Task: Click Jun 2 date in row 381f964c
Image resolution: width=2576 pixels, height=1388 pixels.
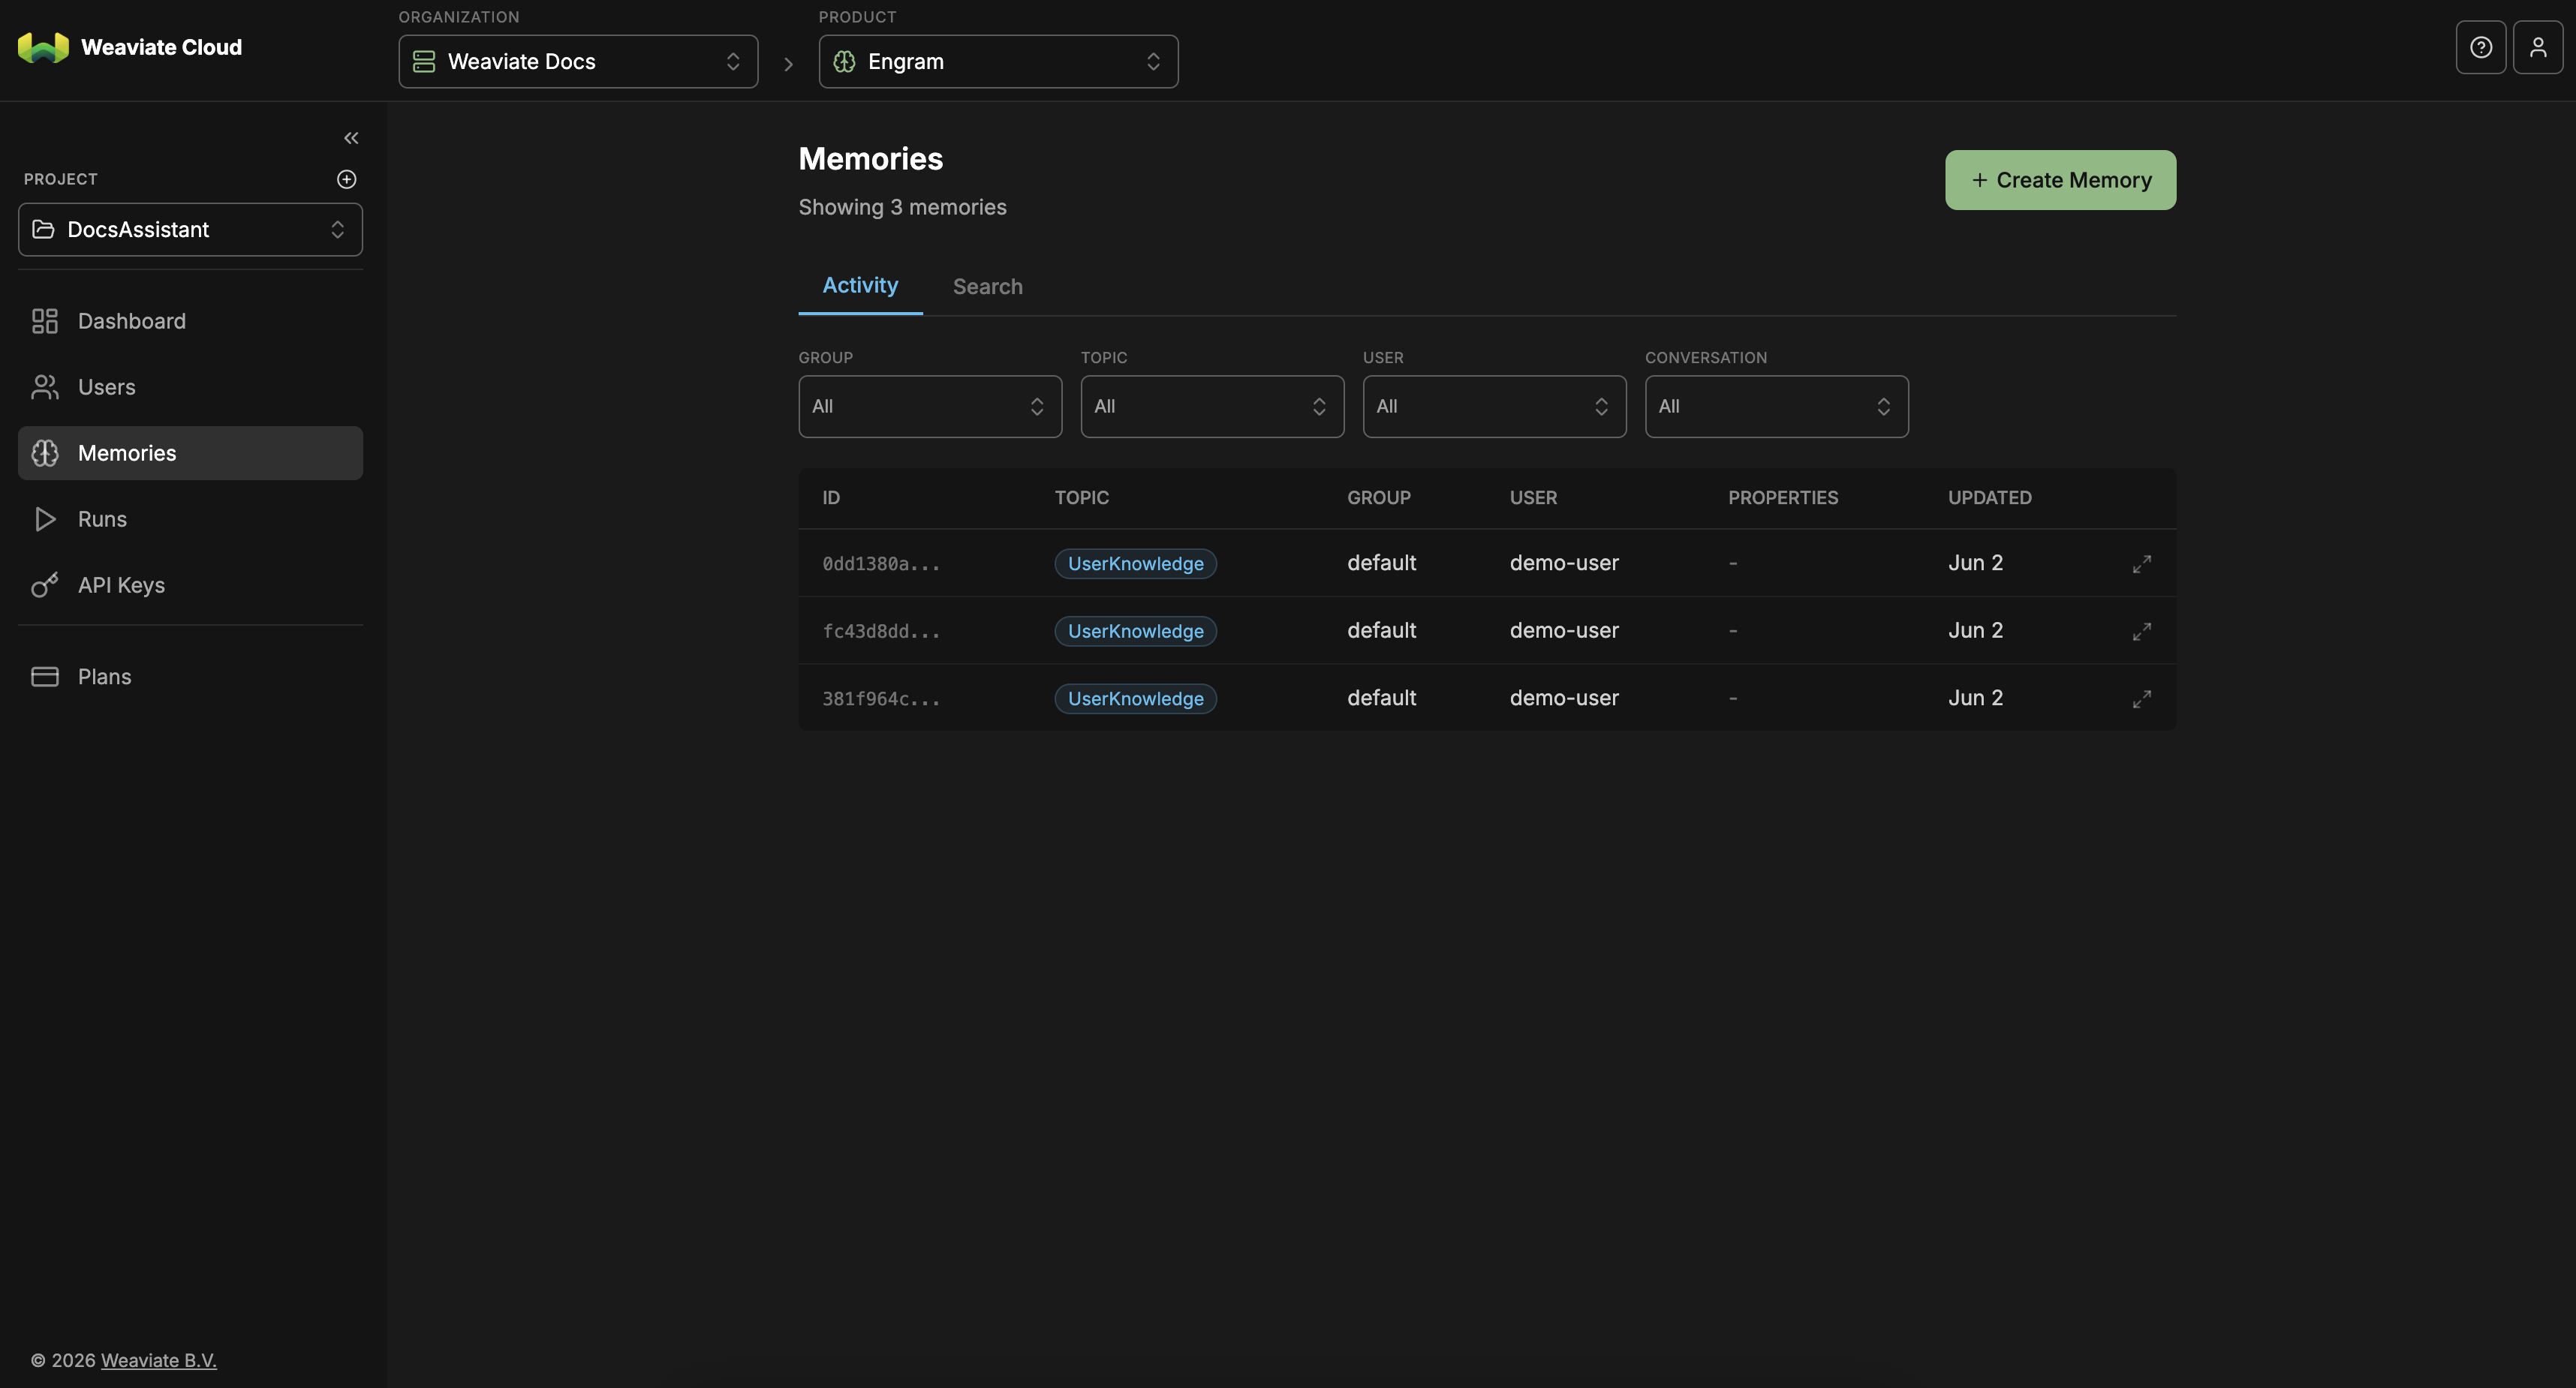Action: [1975, 698]
